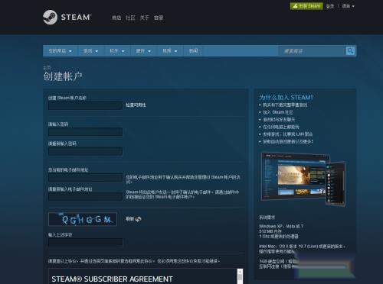Open the 登录 login link at top right
The width and height of the screenshot is (383, 284).
pos(330,6)
